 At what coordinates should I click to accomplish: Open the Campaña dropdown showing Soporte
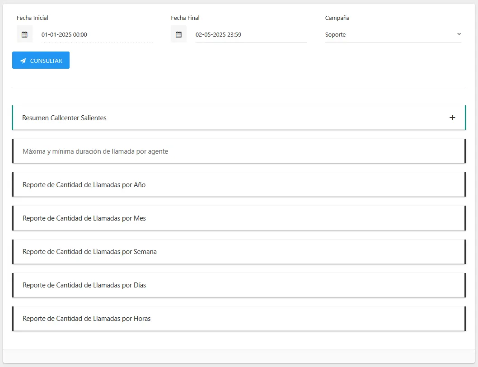(389, 35)
